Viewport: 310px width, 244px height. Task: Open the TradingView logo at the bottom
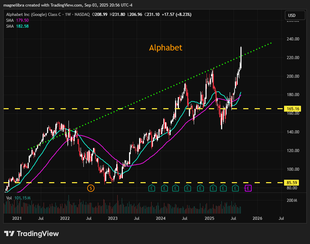pyautogui.click(x=31, y=234)
